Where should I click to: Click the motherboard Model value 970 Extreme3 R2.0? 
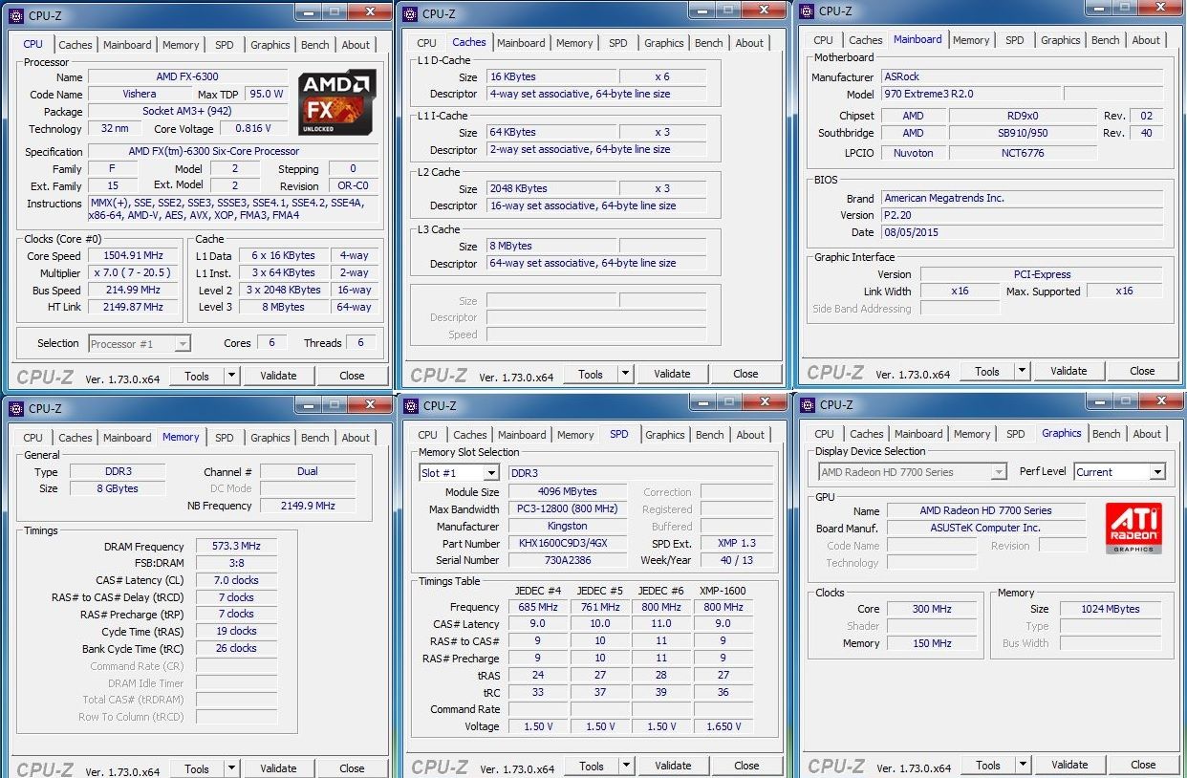click(970, 95)
